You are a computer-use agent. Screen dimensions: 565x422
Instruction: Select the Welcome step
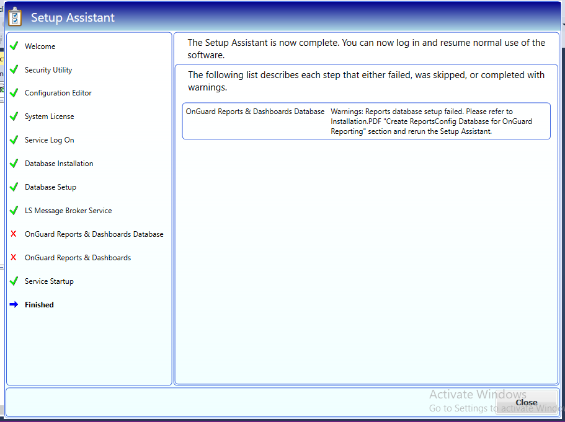click(40, 46)
